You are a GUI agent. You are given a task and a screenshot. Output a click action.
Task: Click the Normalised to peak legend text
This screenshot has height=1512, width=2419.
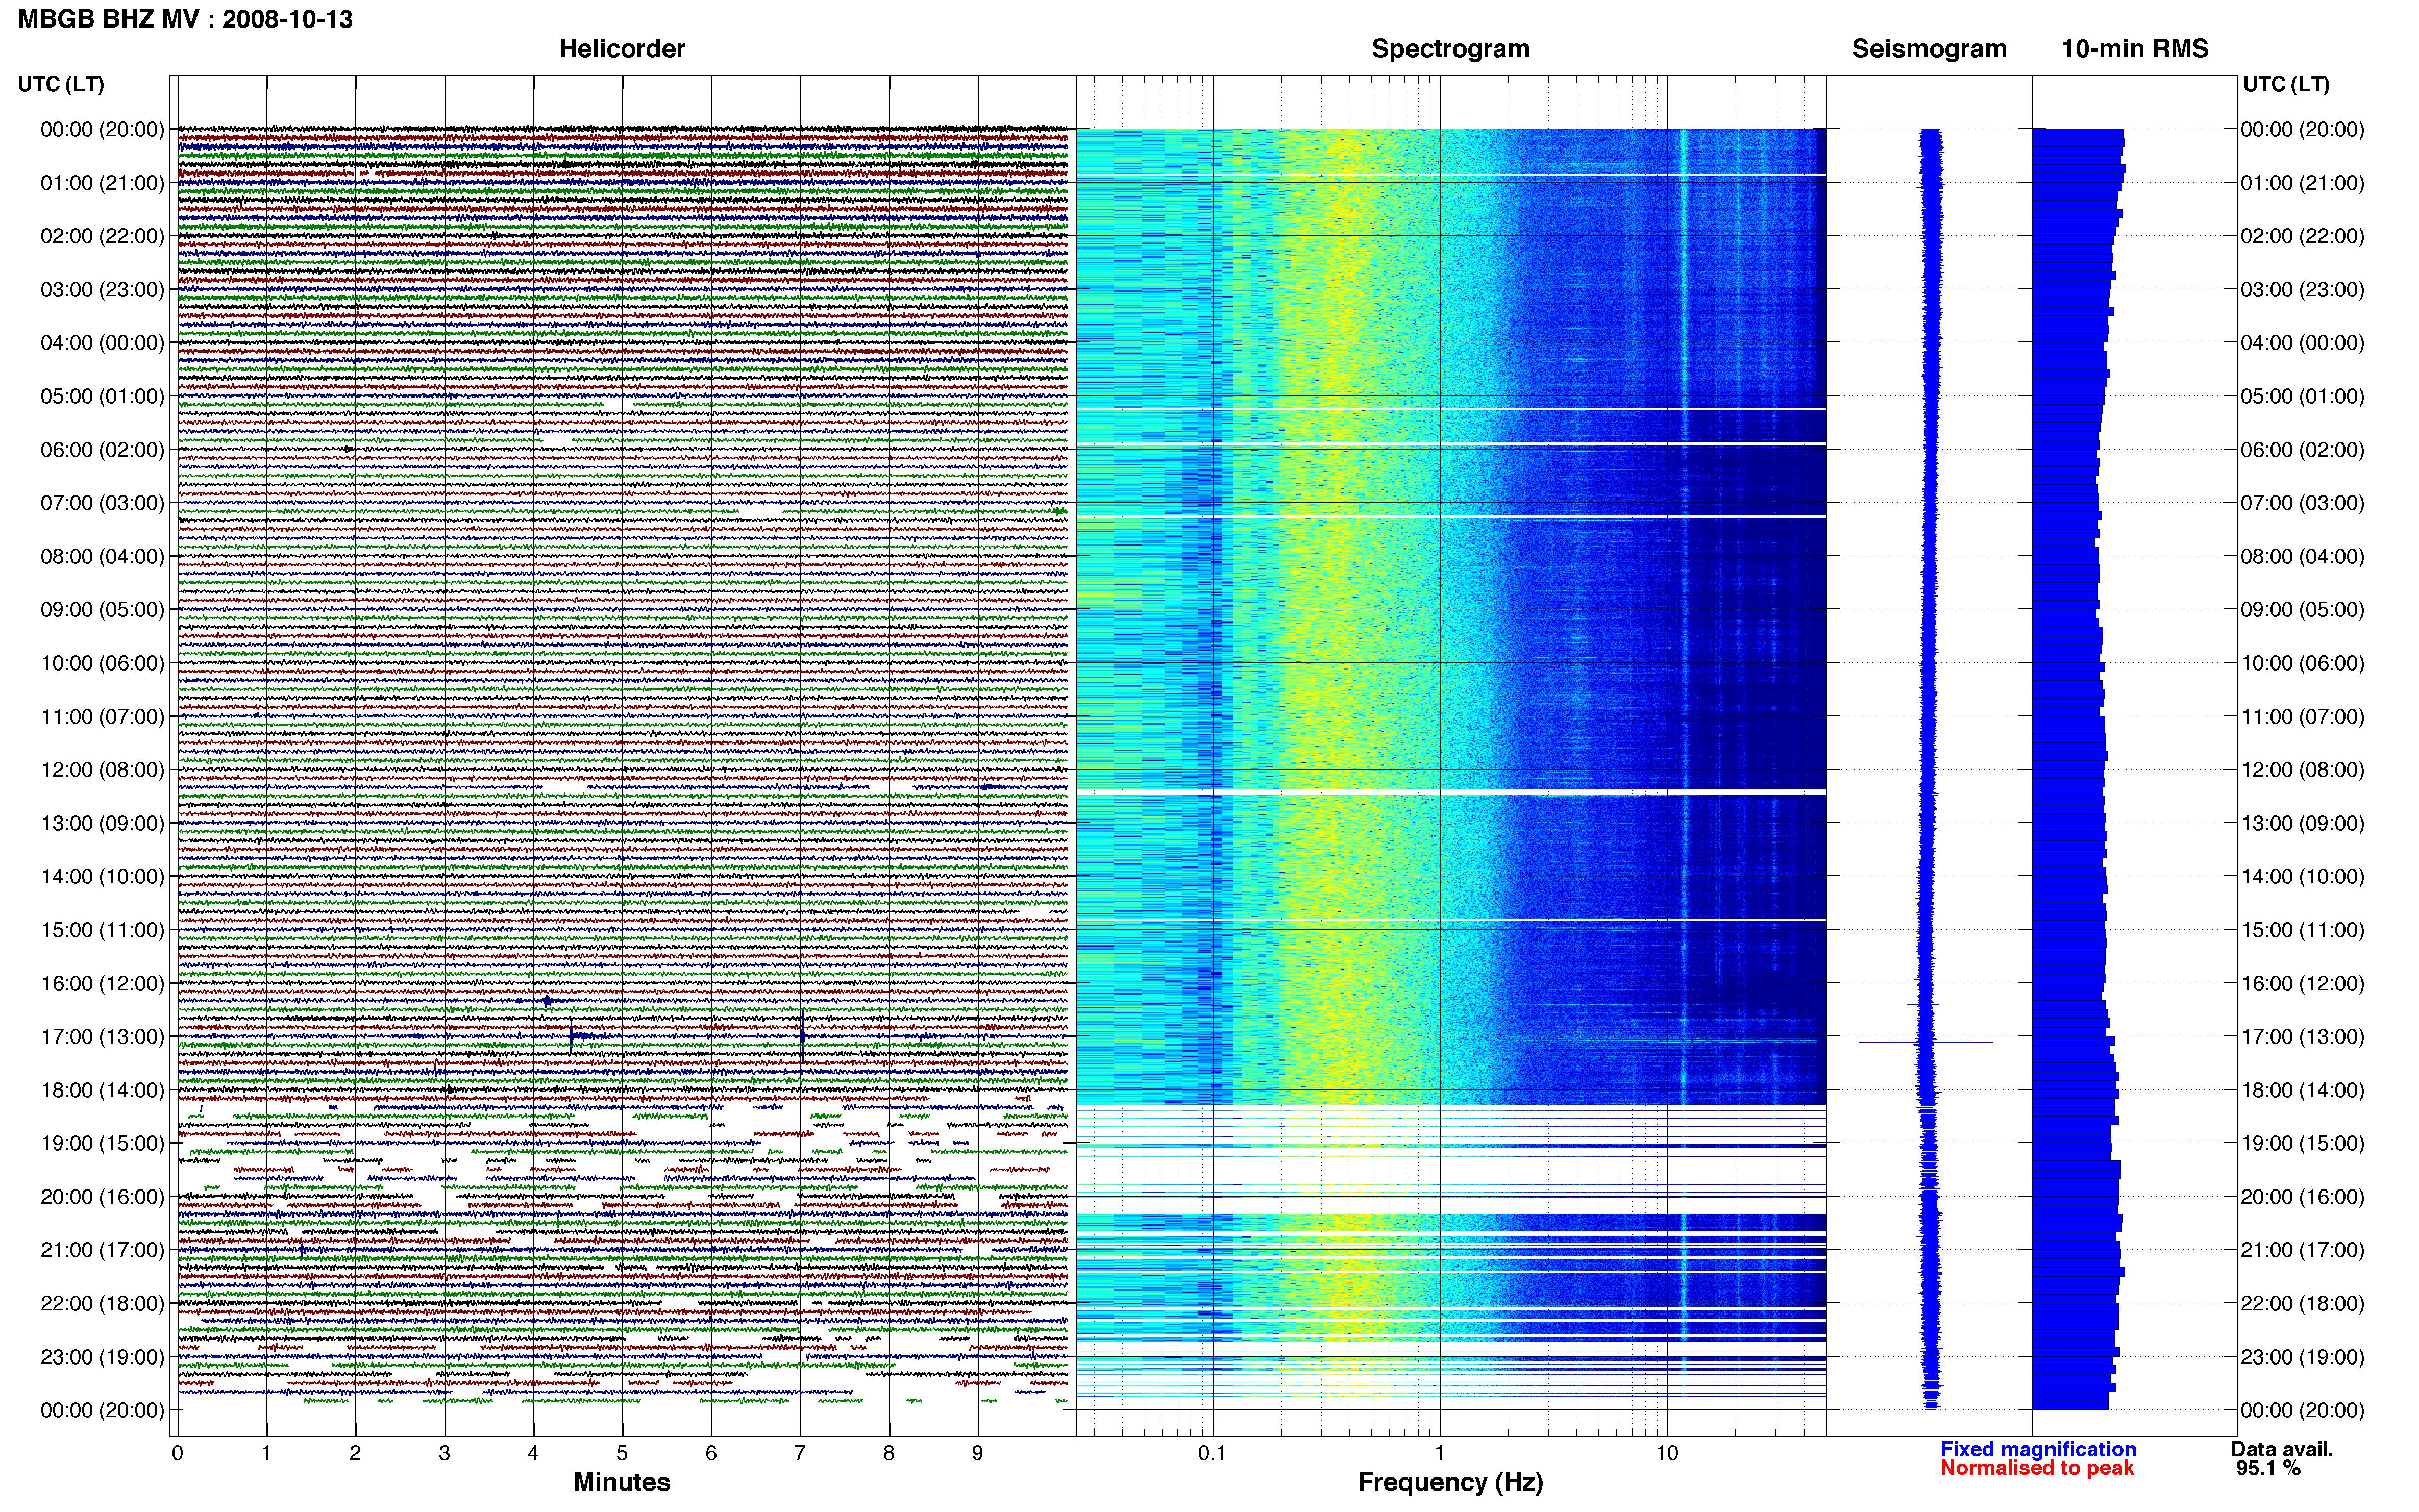point(2037,1468)
